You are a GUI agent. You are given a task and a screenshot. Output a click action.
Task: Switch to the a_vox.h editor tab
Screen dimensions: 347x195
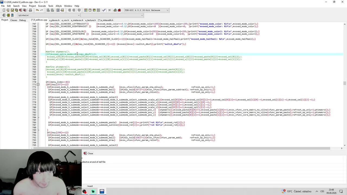tap(65, 20)
